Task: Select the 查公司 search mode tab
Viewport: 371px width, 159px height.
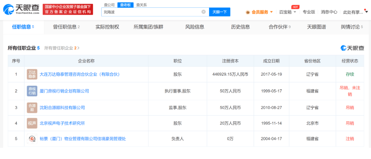Action: (x=109, y=5)
